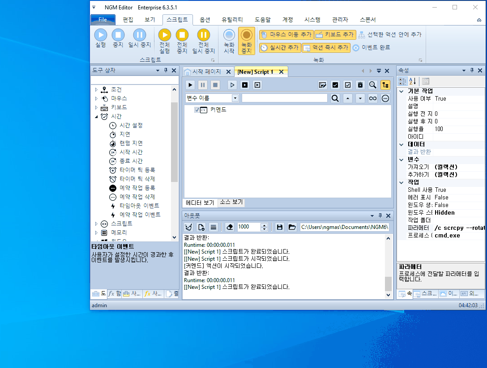Increase the 1000 line count spinner
Viewport: 487px width, 368px height.
264,225
